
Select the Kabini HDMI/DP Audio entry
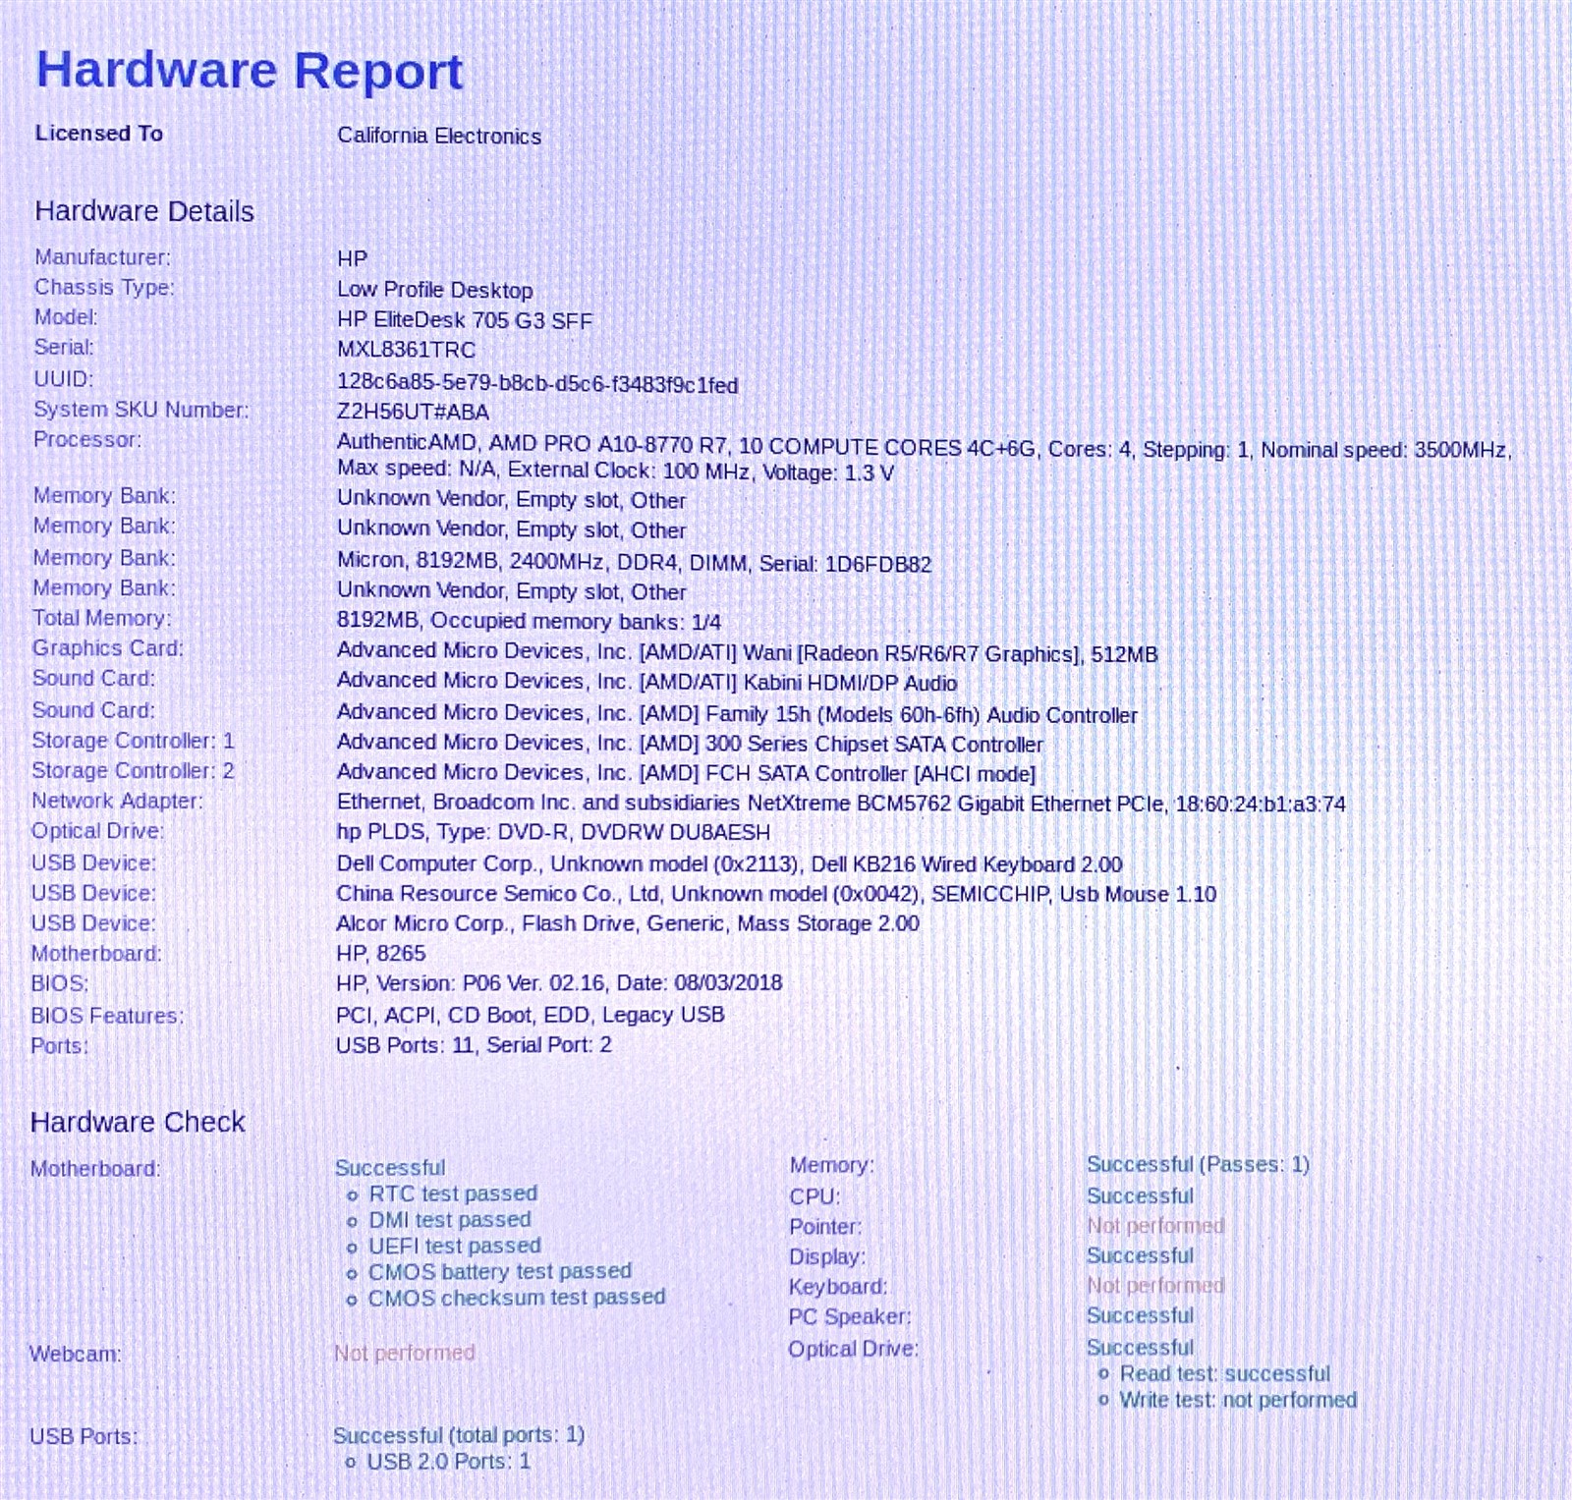point(646,682)
